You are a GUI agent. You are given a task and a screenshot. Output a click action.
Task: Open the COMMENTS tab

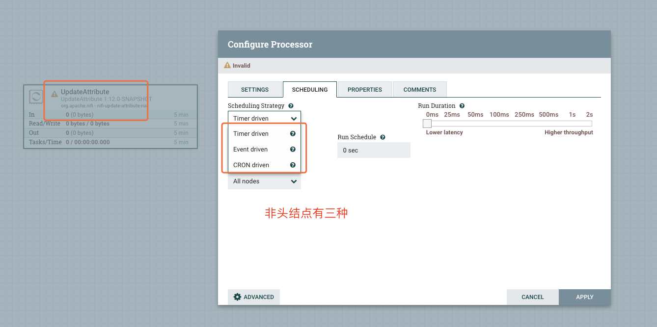(x=420, y=89)
